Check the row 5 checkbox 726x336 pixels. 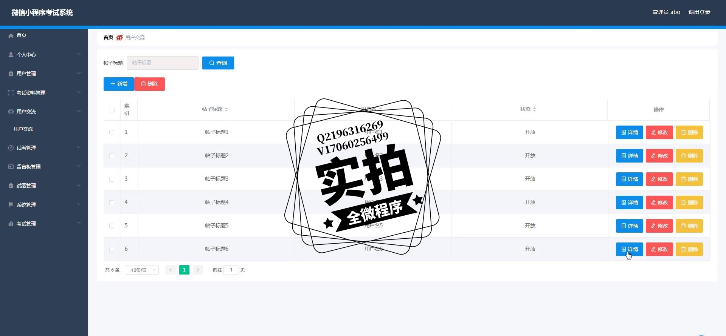112,226
